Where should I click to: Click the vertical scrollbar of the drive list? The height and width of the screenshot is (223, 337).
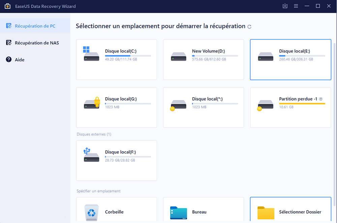pyautogui.click(x=334, y=124)
